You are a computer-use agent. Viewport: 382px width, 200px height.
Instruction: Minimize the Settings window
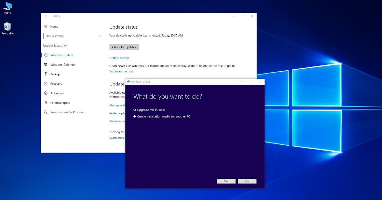point(234,16)
